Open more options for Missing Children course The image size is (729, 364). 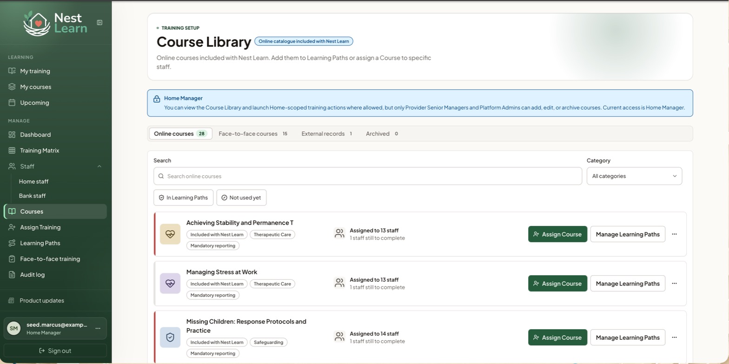[x=675, y=338]
